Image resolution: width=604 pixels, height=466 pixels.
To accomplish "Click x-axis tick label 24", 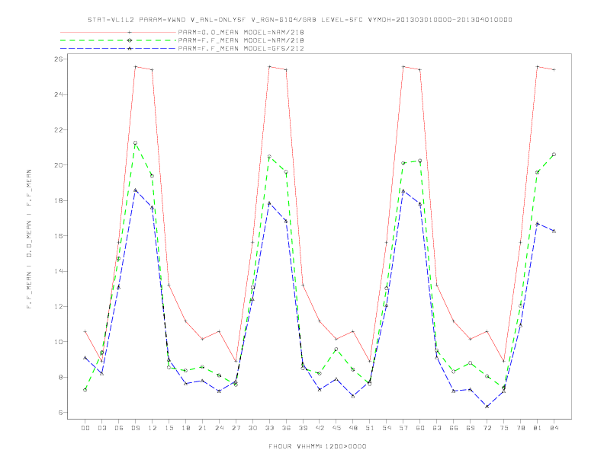I will coord(219,428).
